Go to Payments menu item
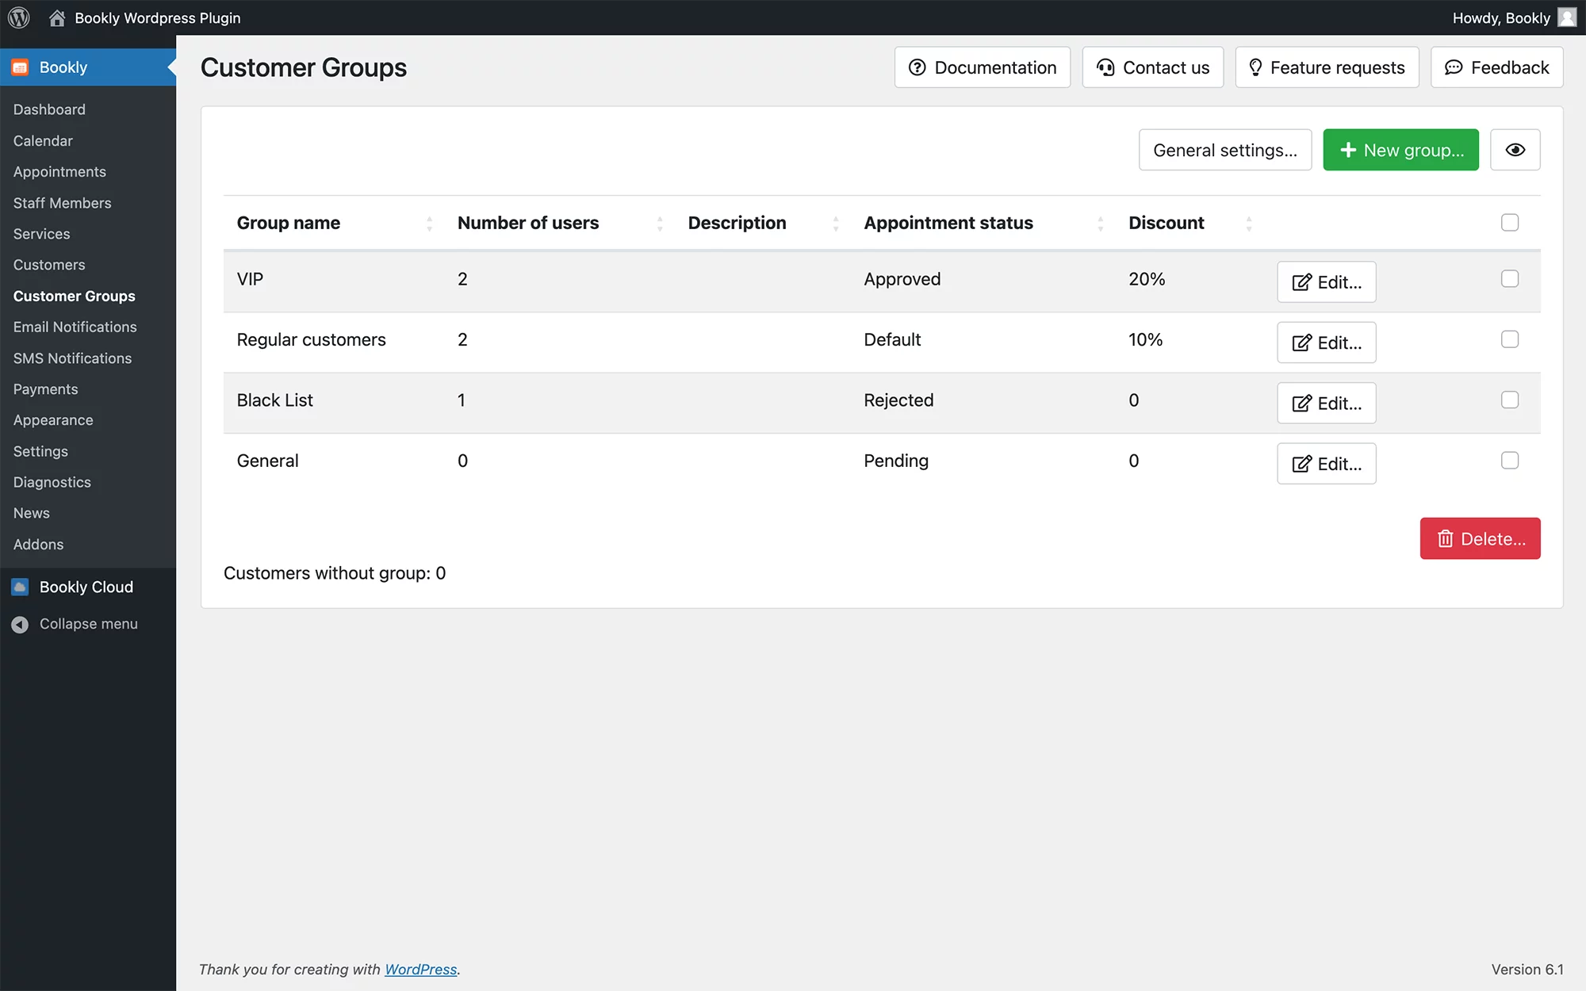Screen dimensions: 1586x991 click(x=45, y=389)
